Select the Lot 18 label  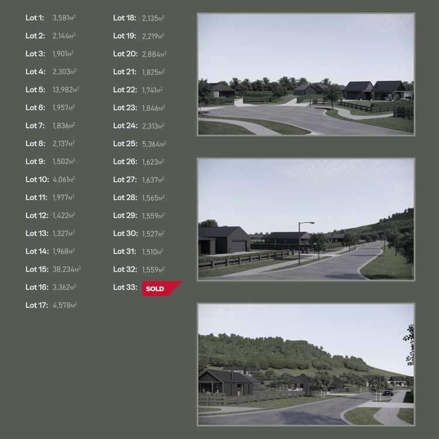coord(125,18)
